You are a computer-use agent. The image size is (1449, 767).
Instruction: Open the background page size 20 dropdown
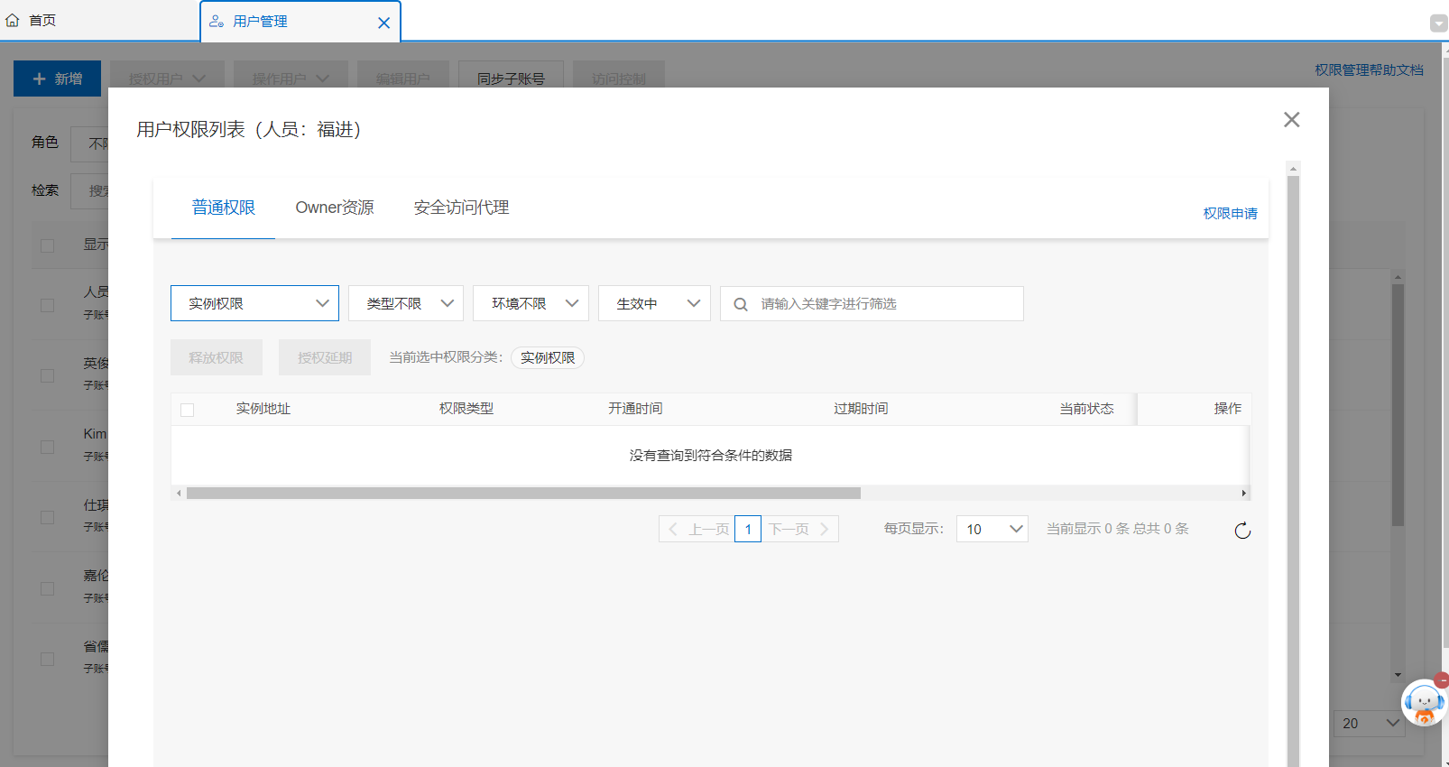click(1370, 723)
